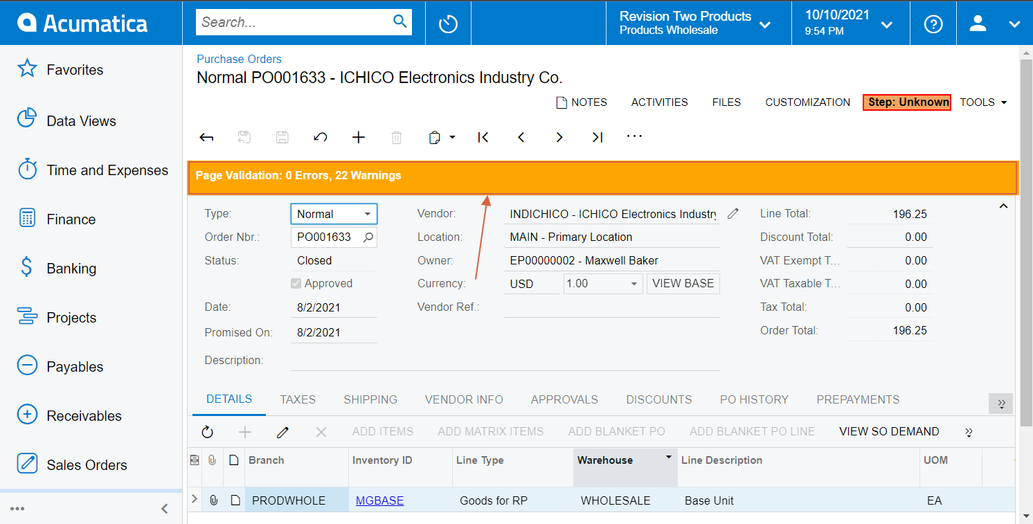Click the clipboard copy-paste icon

point(434,137)
